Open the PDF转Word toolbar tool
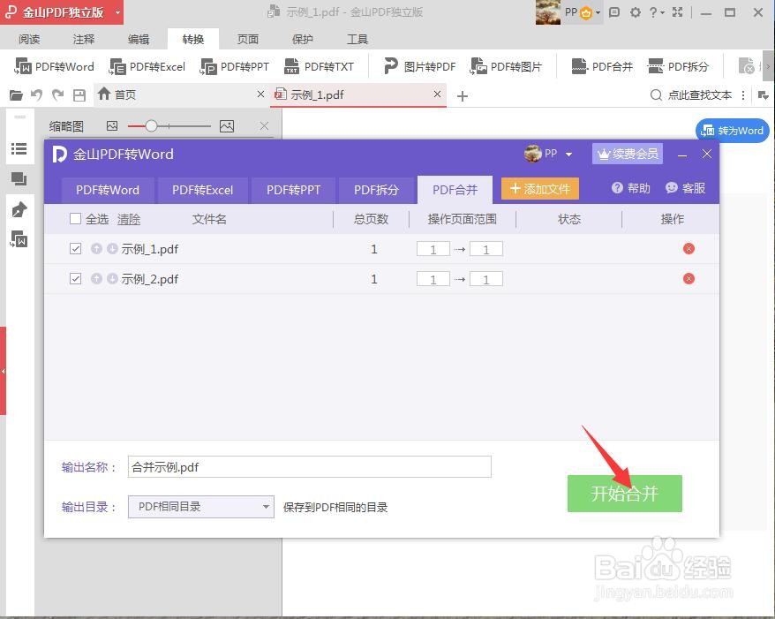The image size is (775, 619). click(x=53, y=66)
